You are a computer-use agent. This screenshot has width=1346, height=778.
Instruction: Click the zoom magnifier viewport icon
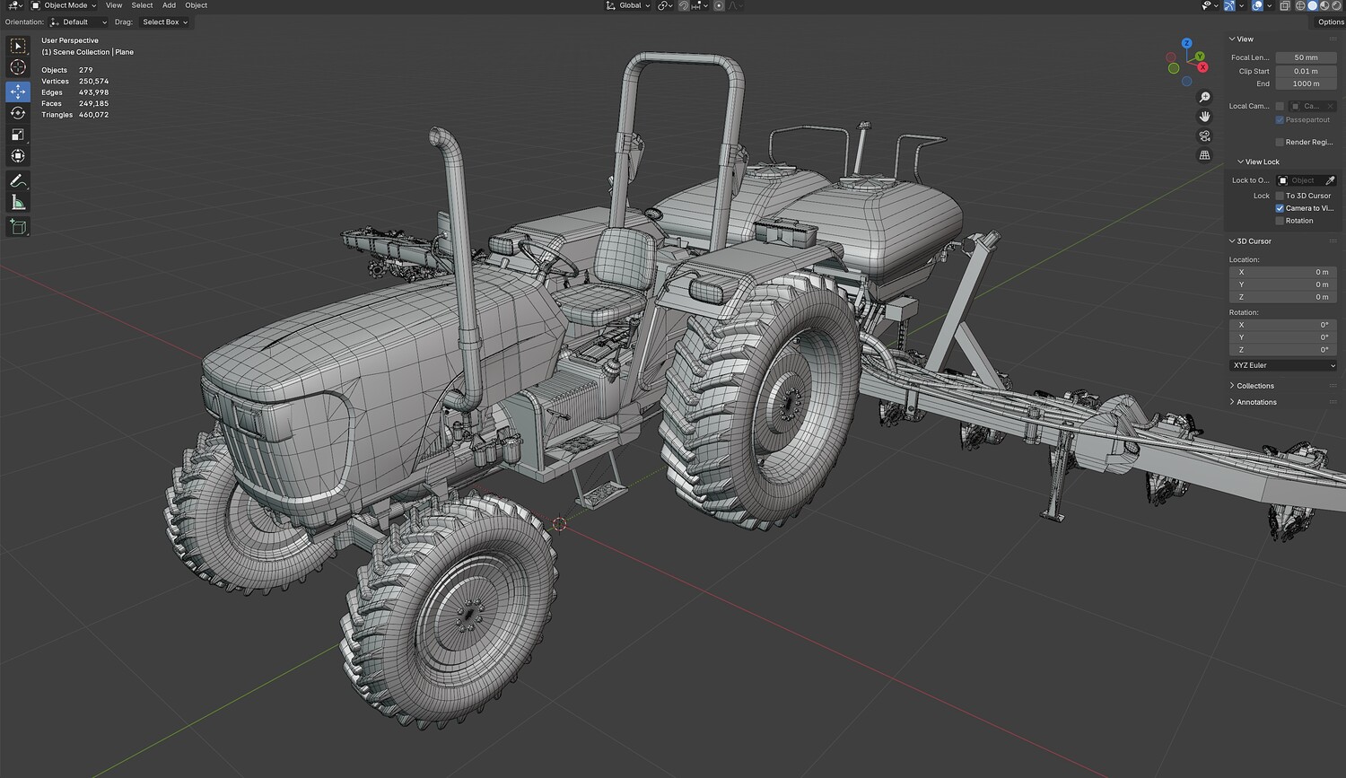(x=1204, y=97)
